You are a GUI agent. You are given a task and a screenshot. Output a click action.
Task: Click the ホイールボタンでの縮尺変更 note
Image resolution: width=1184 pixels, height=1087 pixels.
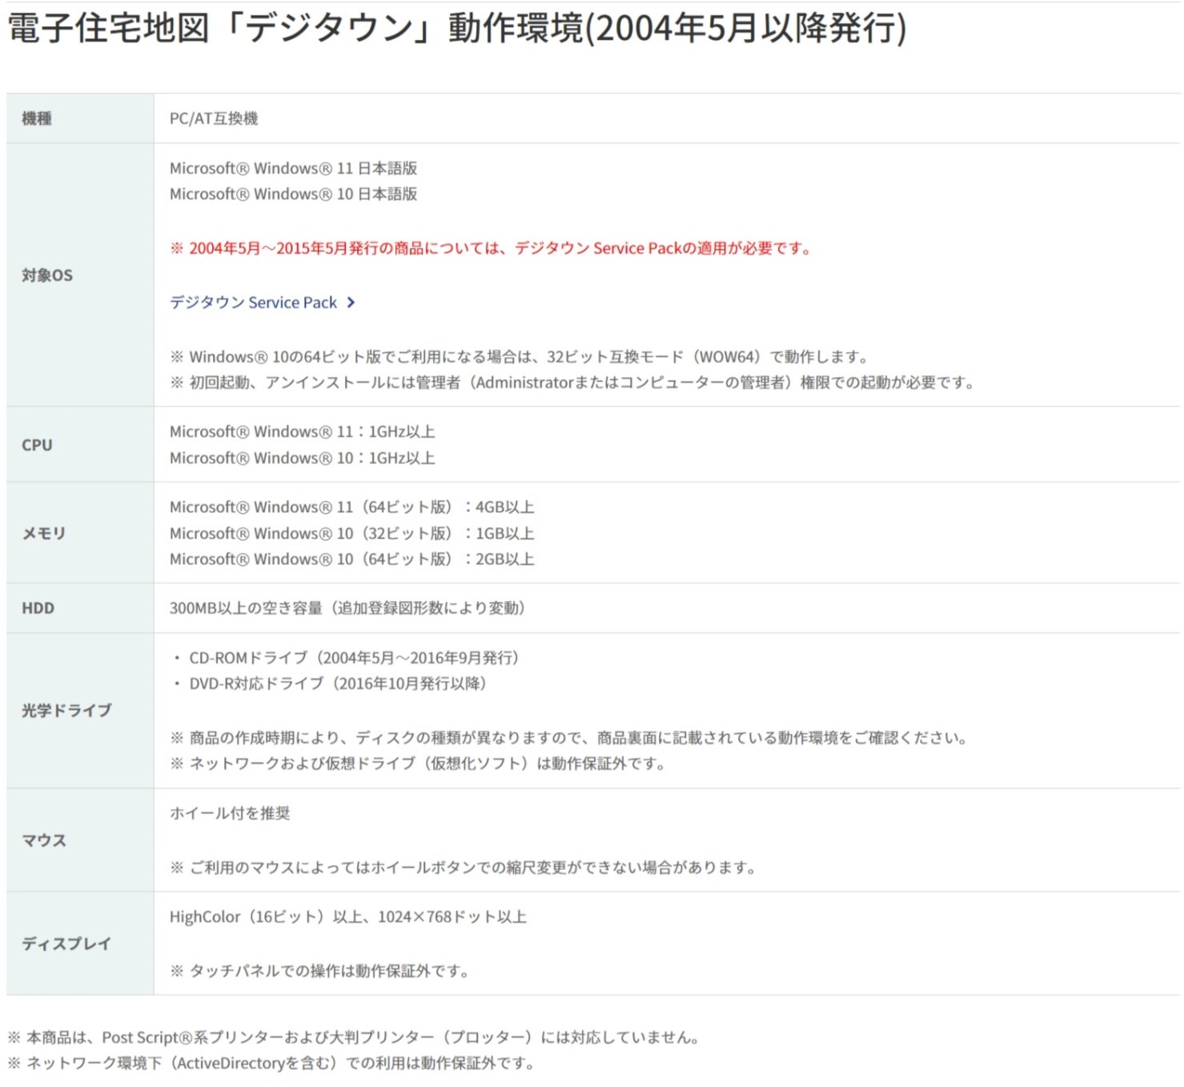(464, 868)
